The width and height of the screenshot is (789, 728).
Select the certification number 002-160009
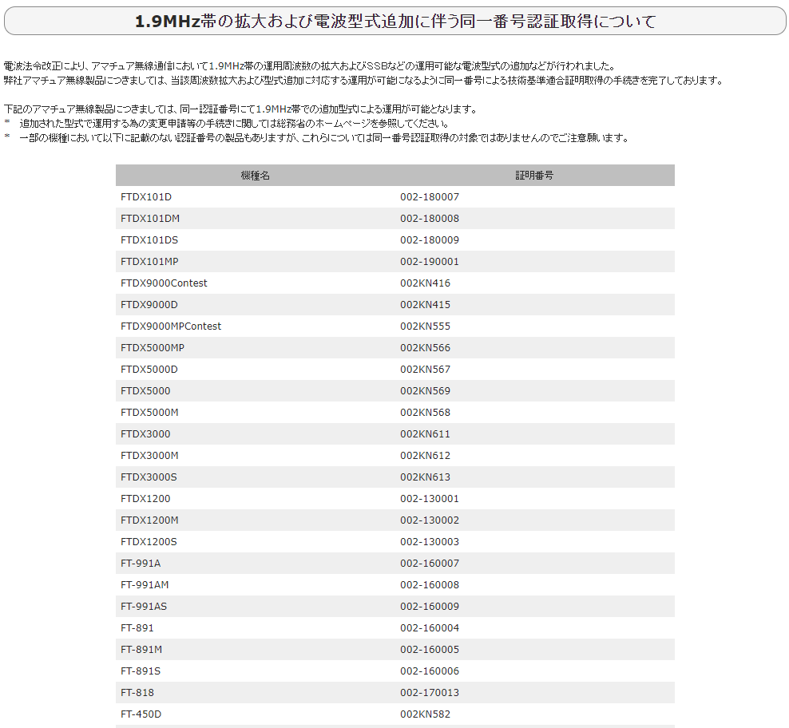(x=430, y=607)
